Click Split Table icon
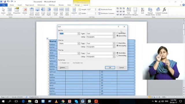The width and height of the screenshot is (185, 104). point(67,12)
